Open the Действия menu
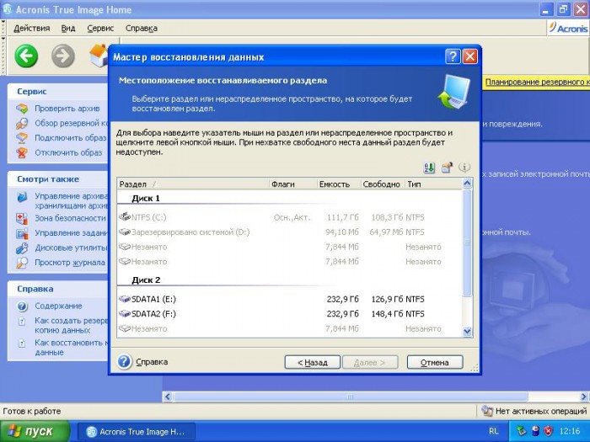Viewport: 590px width, 442px height. point(32,29)
